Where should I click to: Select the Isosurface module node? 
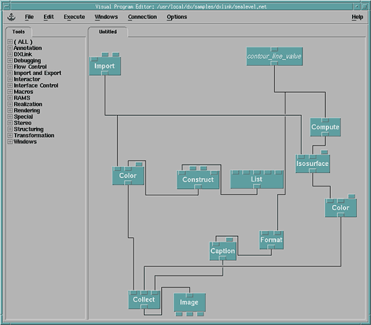pos(312,164)
